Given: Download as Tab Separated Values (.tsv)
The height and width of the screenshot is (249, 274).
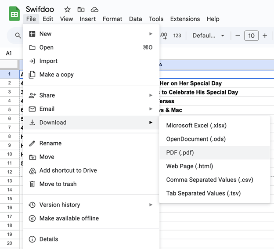Looking at the screenshot, I should pos(215,193).
